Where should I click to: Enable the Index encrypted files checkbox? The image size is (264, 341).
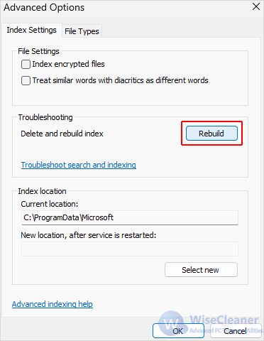click(x=26, y=64)
